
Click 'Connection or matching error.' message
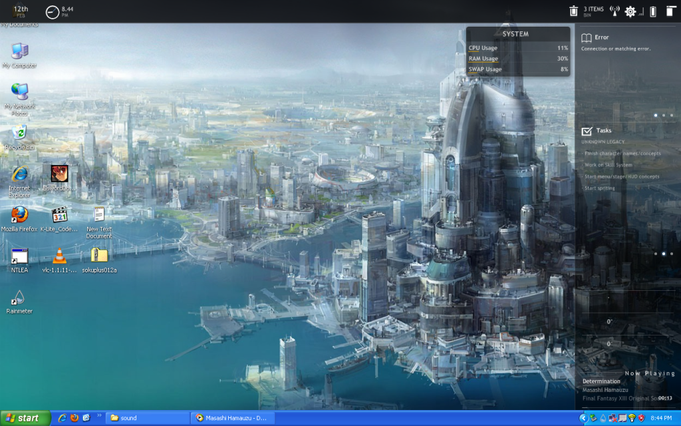(x=616, y=49)
